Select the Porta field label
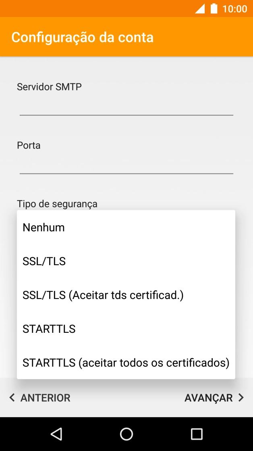The height and width of the screenshot is (451, 253). [x=28, y=145]
